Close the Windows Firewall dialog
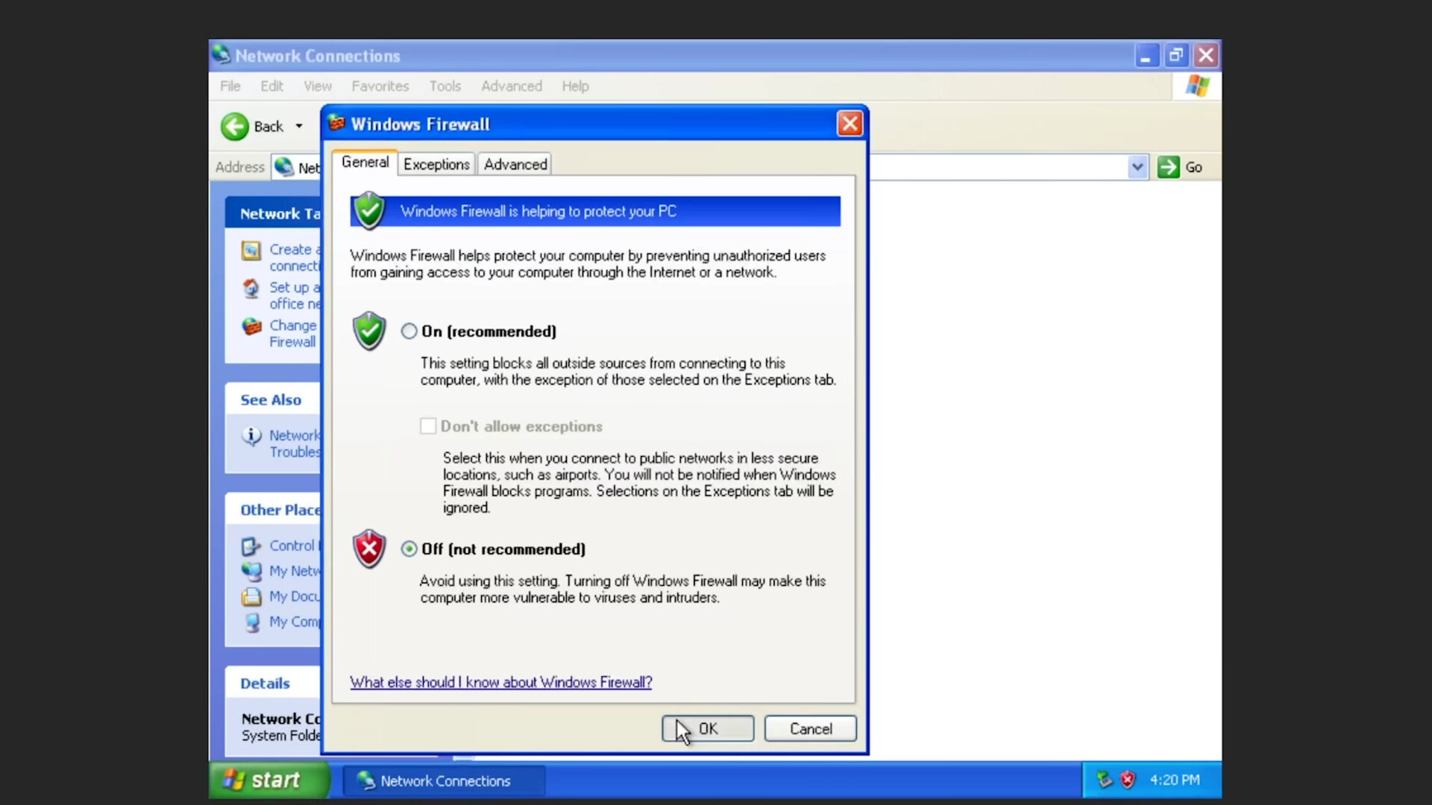Screen dimensions: 1432x805 [850, 124]
